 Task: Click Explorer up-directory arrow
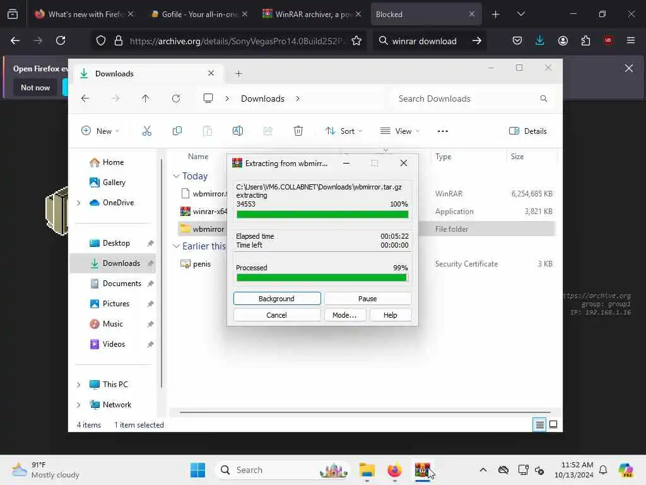click(x=146, y=99)
